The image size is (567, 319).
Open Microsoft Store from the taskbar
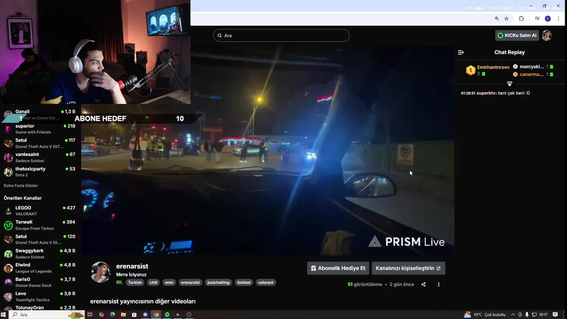coord(134,315)
